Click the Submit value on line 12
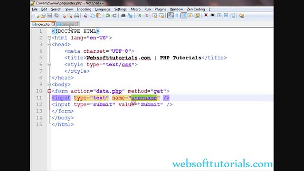 tap(150, 104)
